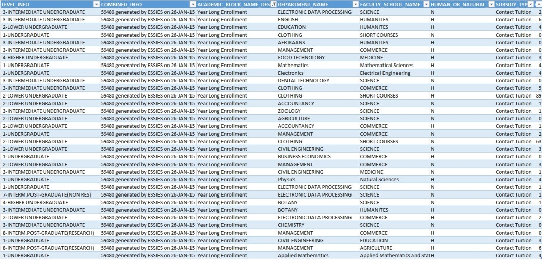Select the MEDICINE cell in FOOD TECHNOLOGY row
This screenshot has width=542, height=260.
394,58
